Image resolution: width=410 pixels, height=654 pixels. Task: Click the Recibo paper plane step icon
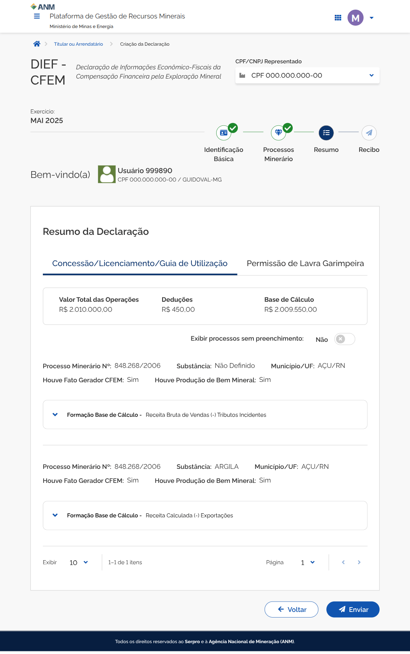(x=369, y=133)
